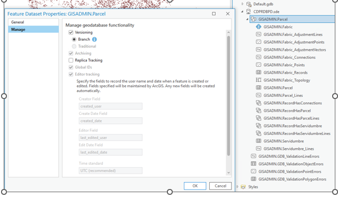
Task: Select the Traditional radio button
Action: pos(74,46)
